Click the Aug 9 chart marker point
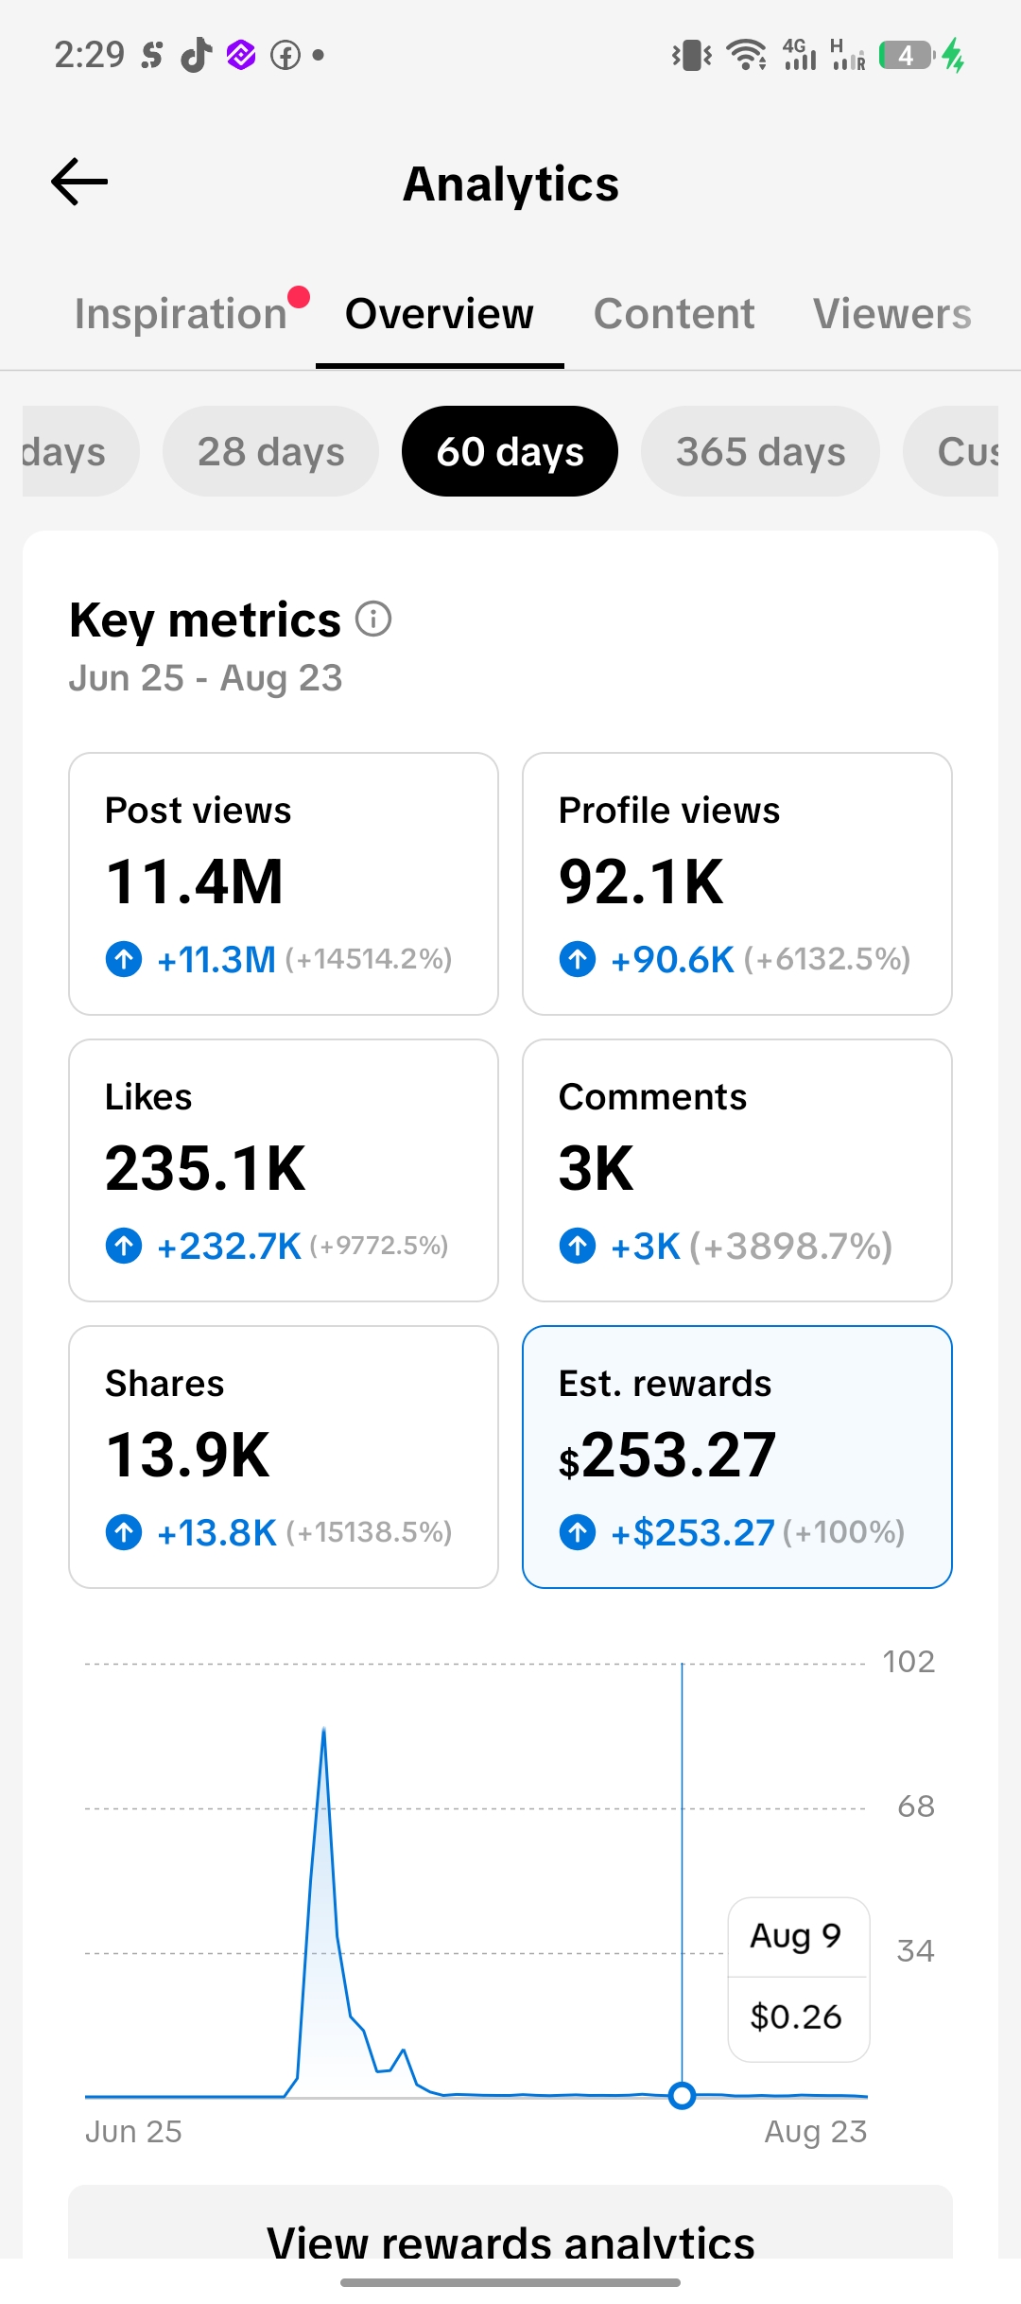Viewport: 1021px width, 2304px height. 682,2096
